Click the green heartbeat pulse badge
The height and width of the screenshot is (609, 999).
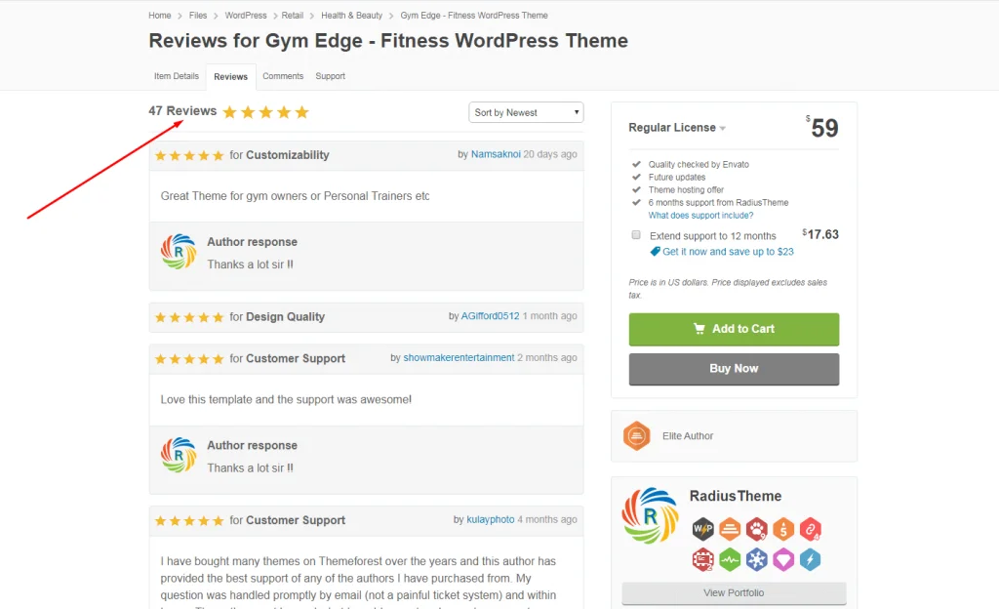tap(730, 559)
